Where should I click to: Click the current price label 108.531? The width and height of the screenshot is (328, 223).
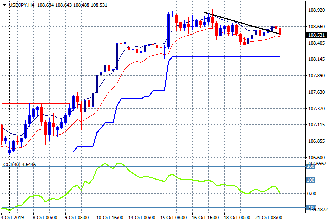click(x=317, y=35)
